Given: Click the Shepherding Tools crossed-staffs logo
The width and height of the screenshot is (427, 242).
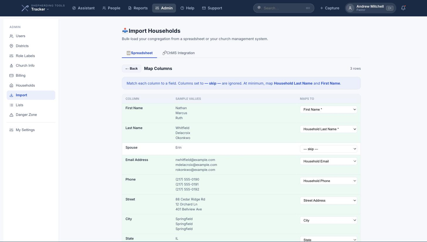Looking at the screenshot, I should tap(25, 8).
